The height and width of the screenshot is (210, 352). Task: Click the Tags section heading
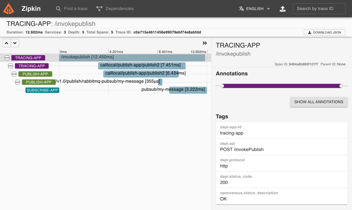click(222, 117)
